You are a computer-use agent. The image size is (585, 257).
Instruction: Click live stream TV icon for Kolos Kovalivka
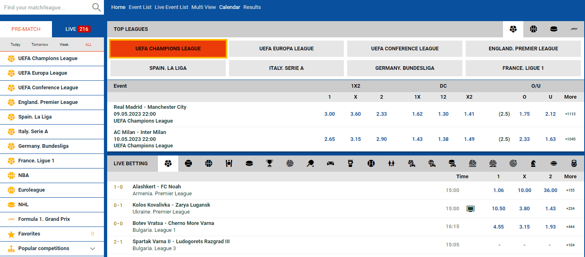coord(471,209)
